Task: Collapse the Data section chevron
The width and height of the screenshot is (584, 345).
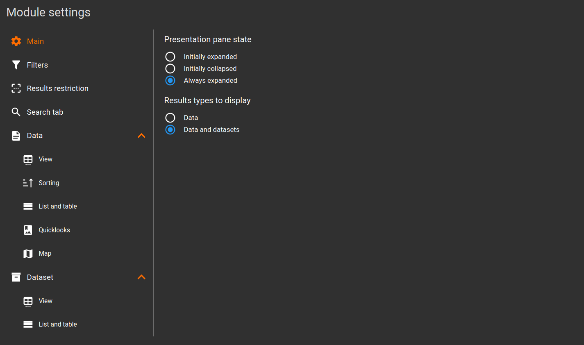Action: coord(141,136)
